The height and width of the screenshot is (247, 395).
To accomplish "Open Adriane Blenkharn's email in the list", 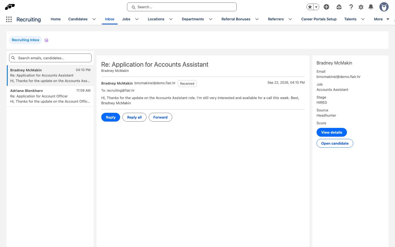I will pyautogui.click(x=50, y=96).
